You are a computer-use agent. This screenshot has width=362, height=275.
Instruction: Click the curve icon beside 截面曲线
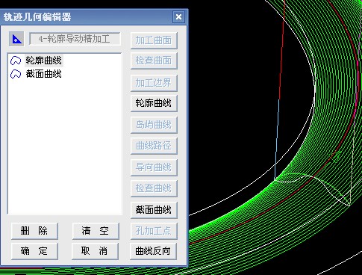click(16, 74)
